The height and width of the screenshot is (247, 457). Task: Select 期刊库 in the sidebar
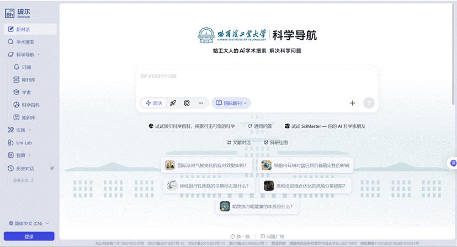pyautogui.click(x=28, y=79)
